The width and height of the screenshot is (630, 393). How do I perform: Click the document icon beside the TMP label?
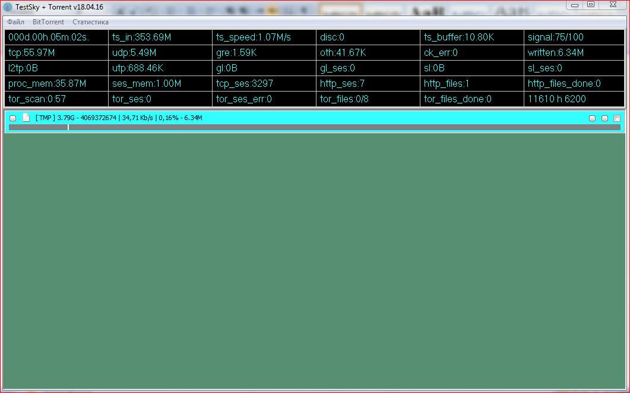coord(26,118)
